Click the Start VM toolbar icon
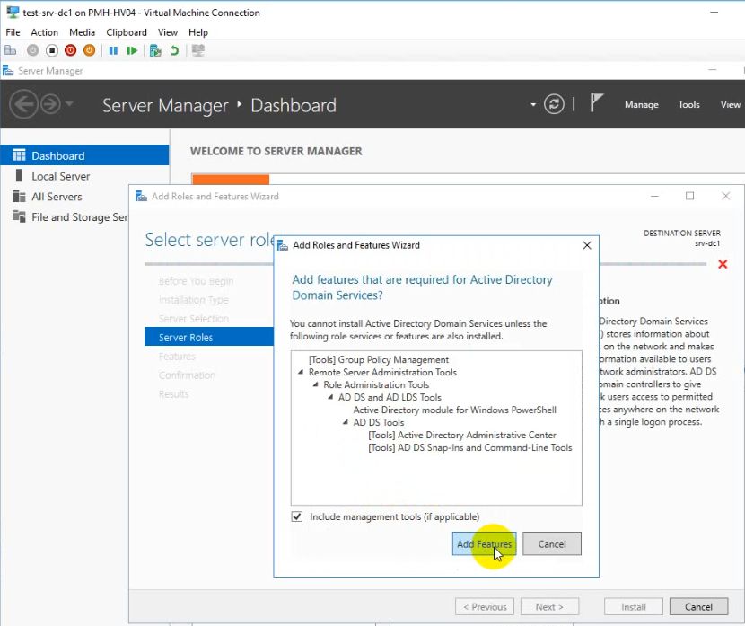This screenshot has height=626, width=745. pyautogui.click(x=33, y=50)
